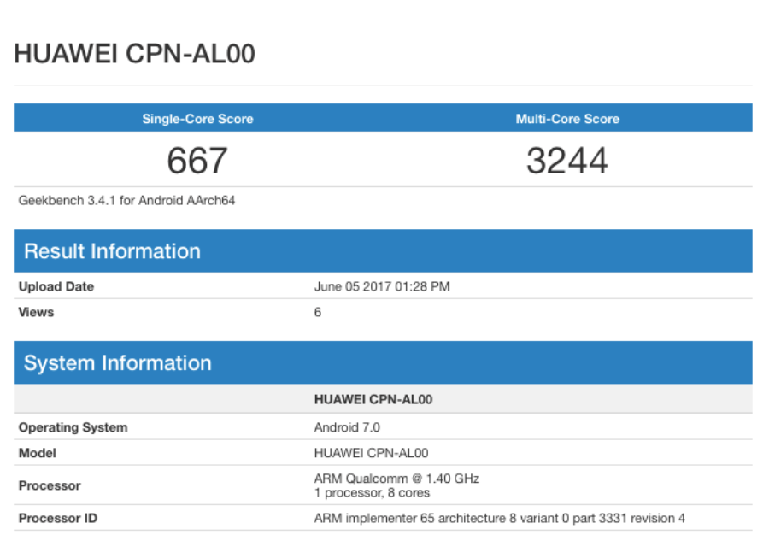Click the Model value HUAWEI CPN-AL00
Image resolution: width=769 pixels, height=535 pixels.
click(x=372, y=453)
